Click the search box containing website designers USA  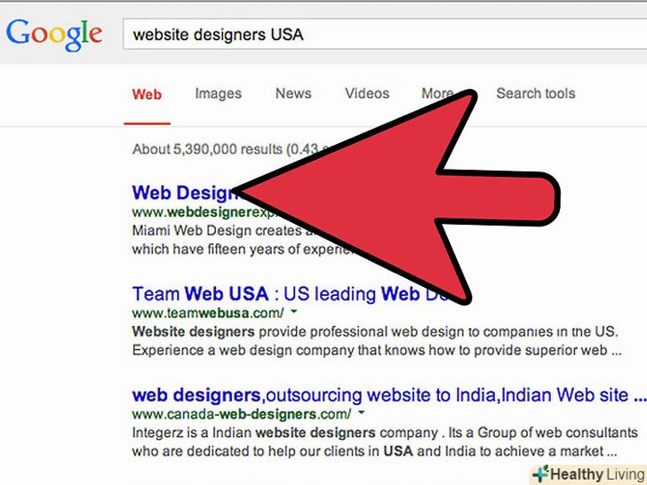(x=385, y=35)
